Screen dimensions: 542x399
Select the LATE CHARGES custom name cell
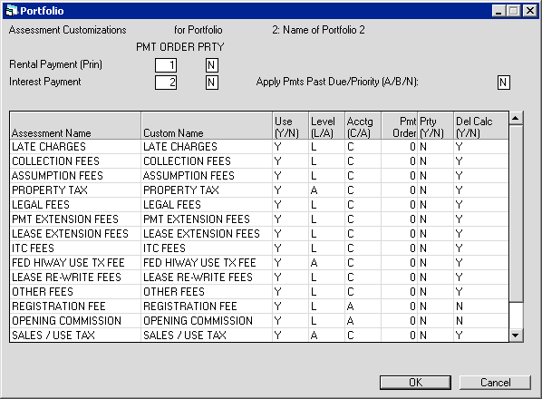207,147
